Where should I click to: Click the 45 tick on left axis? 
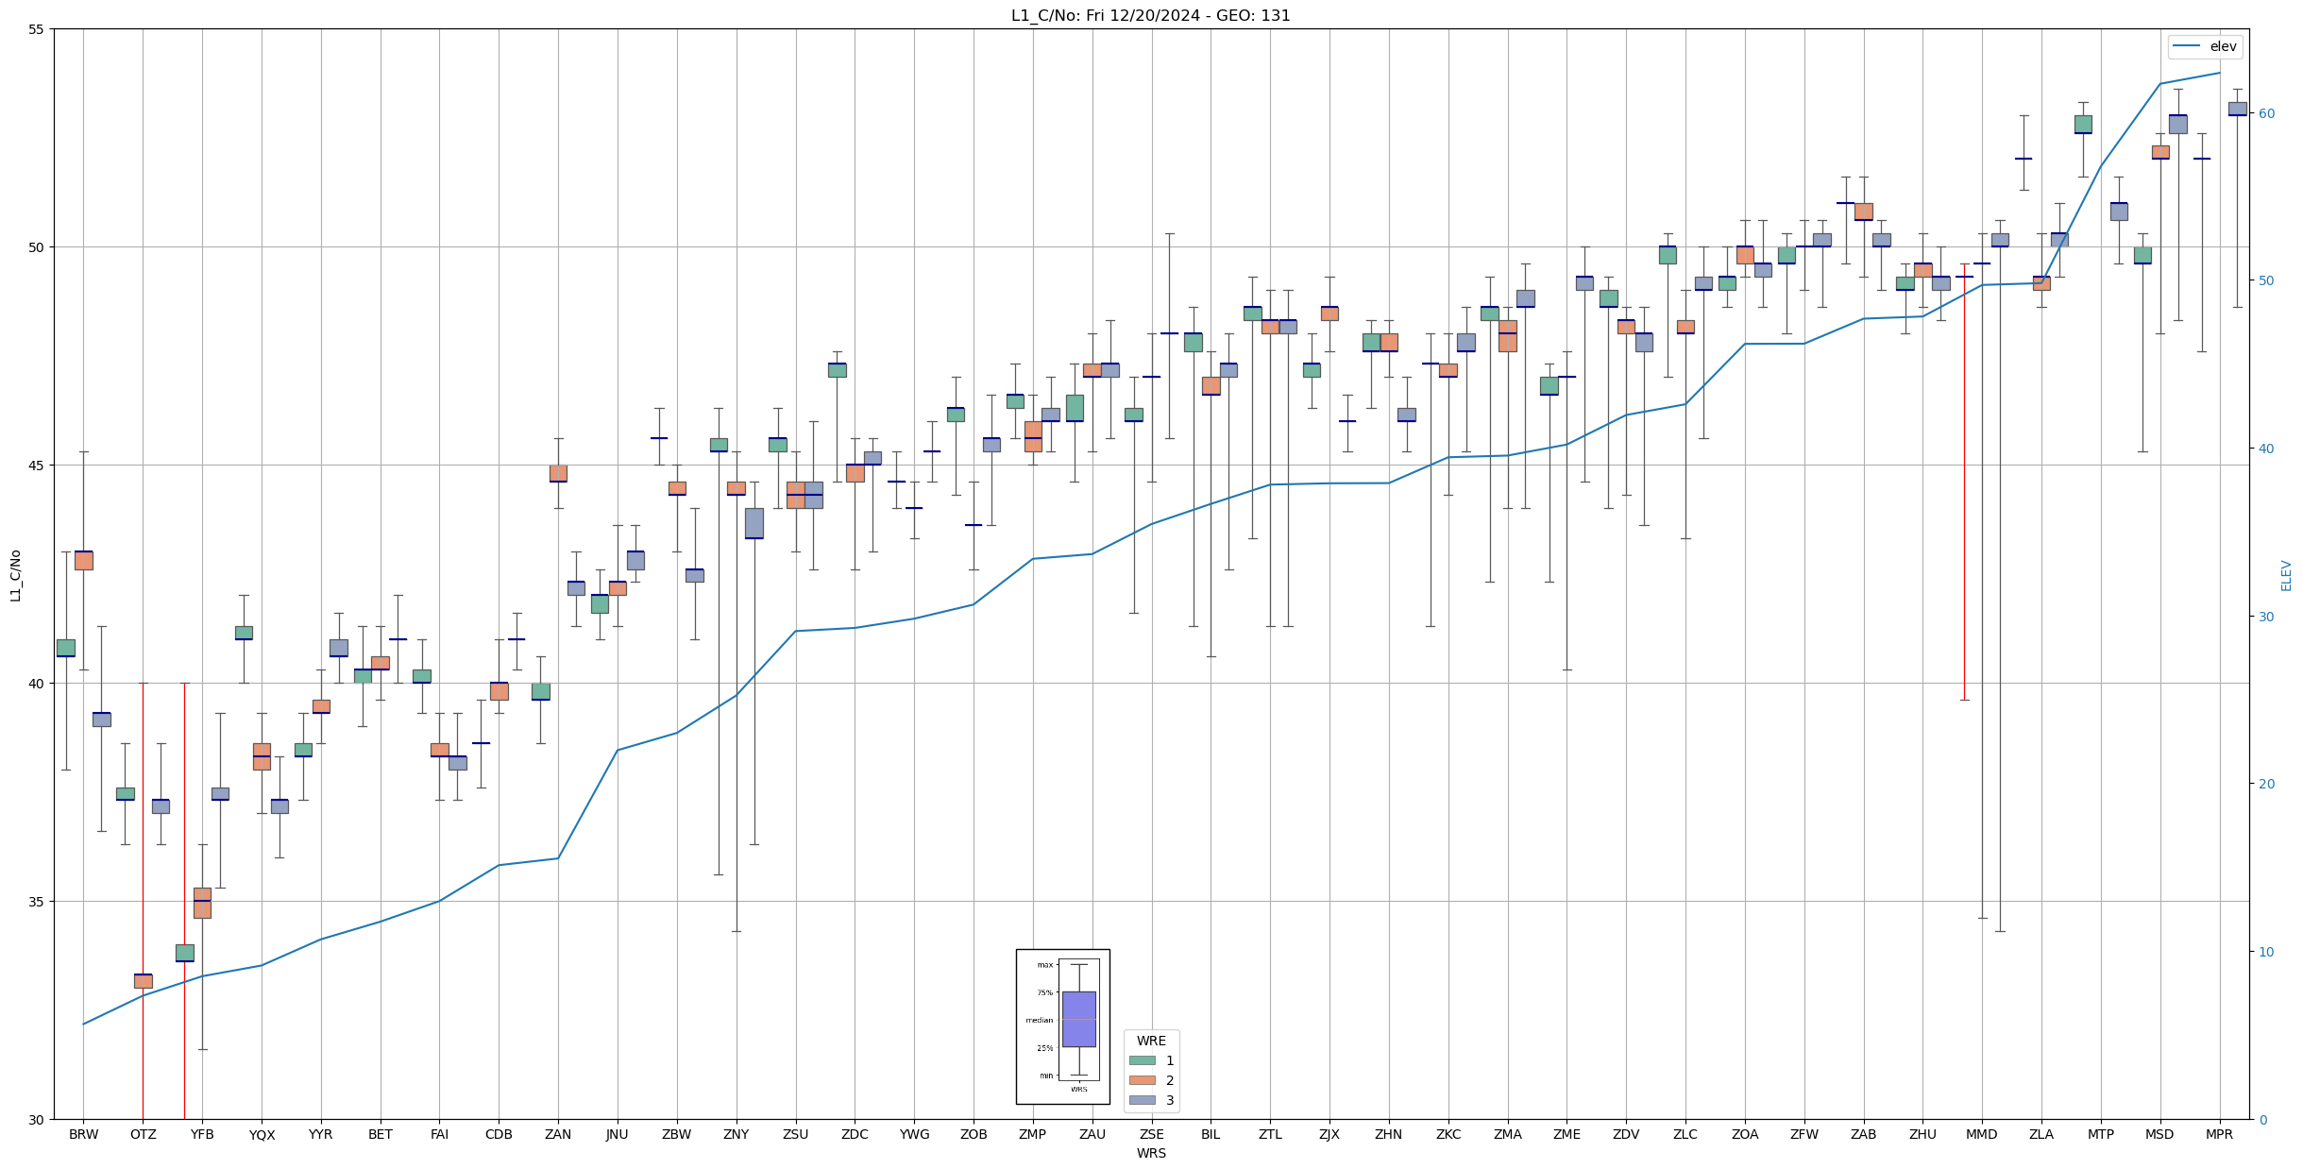36,466
